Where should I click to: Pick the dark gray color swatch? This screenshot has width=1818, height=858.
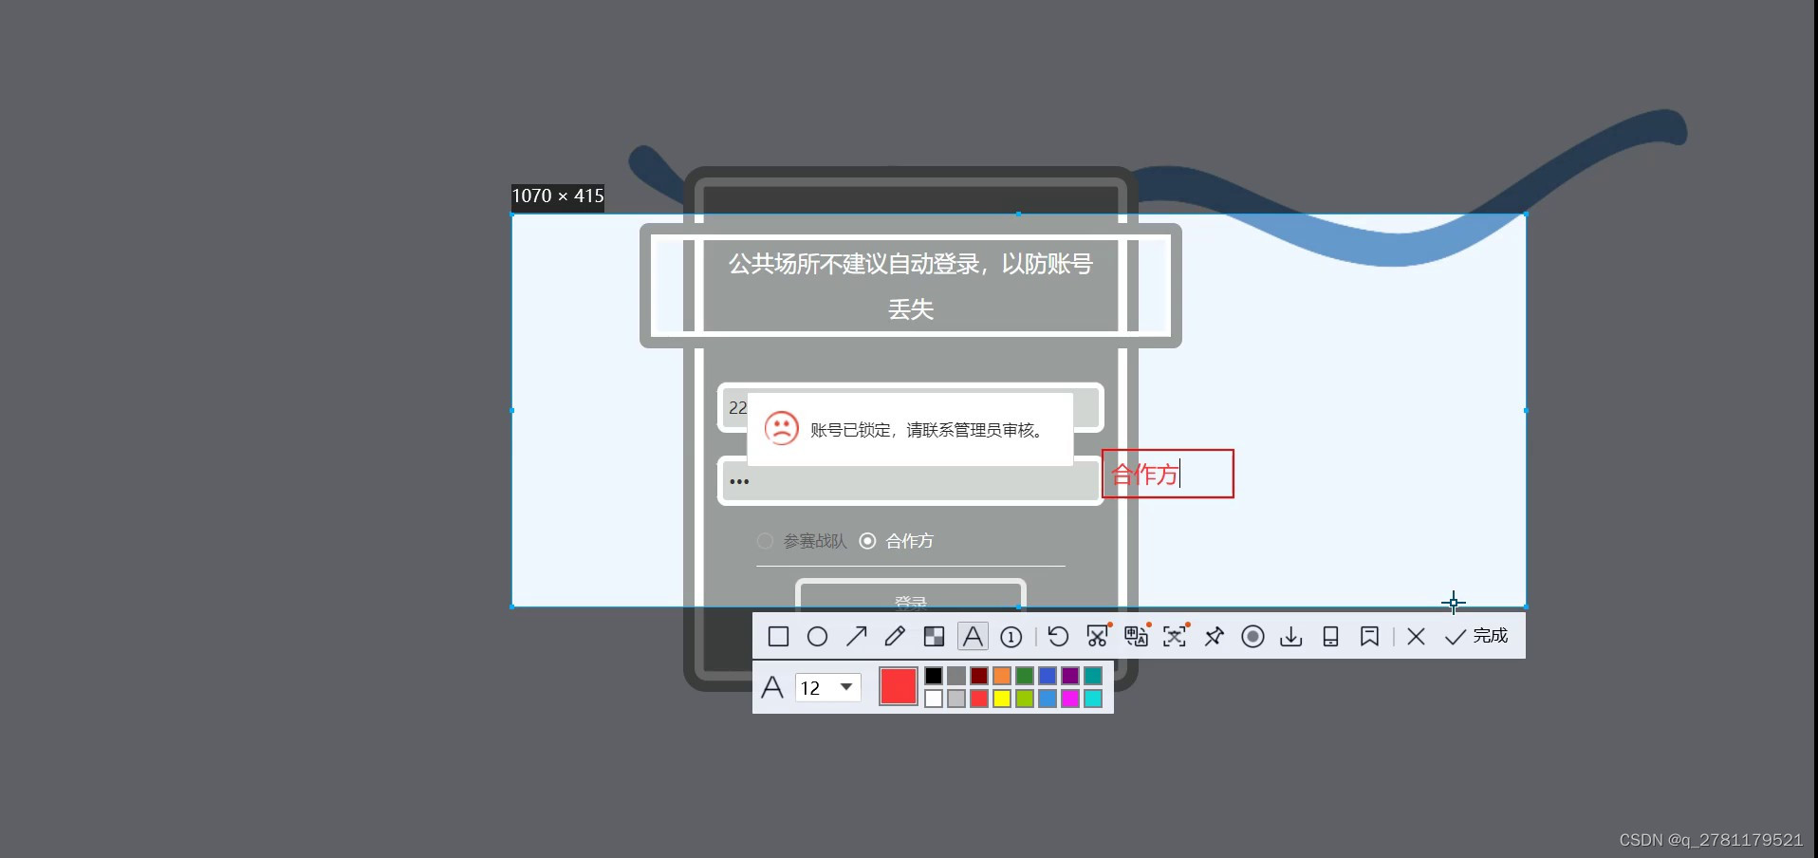tap(956, 676)
